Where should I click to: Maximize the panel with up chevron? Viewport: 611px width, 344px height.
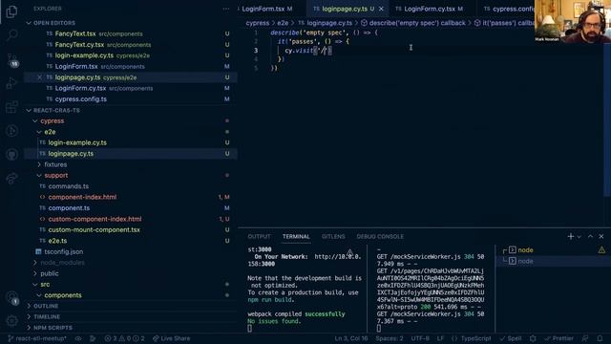pos(590,236)
